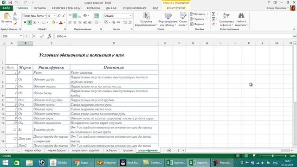This screenshot has width=297, height=167.
Task: Click the formula bar input field
Action: (x=173, y=36)
